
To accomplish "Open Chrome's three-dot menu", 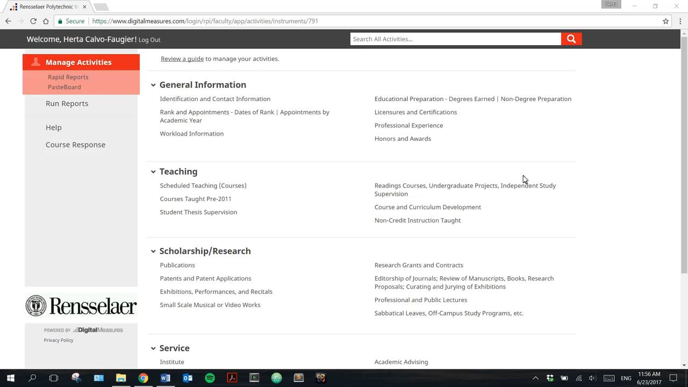I will [x=680, y=21].
